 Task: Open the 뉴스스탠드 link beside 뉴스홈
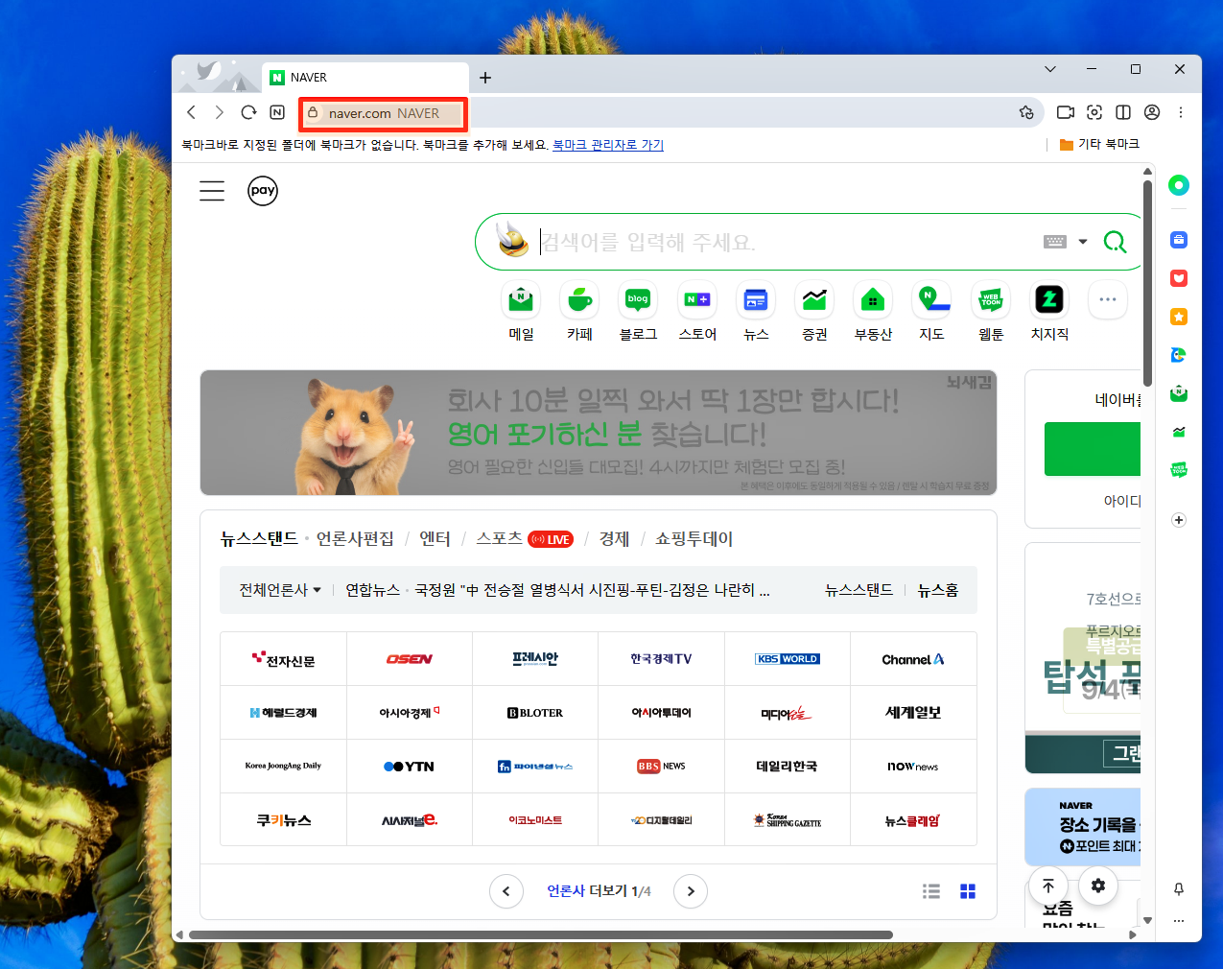tap(858, 590)
